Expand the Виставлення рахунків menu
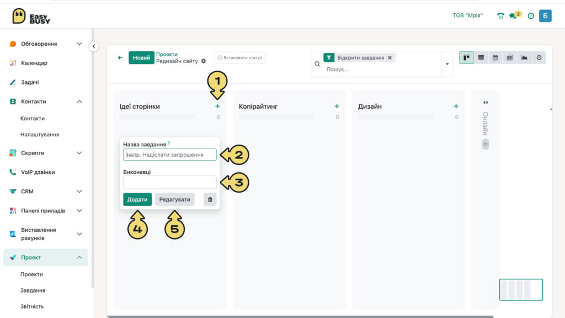 coord(79,234)
